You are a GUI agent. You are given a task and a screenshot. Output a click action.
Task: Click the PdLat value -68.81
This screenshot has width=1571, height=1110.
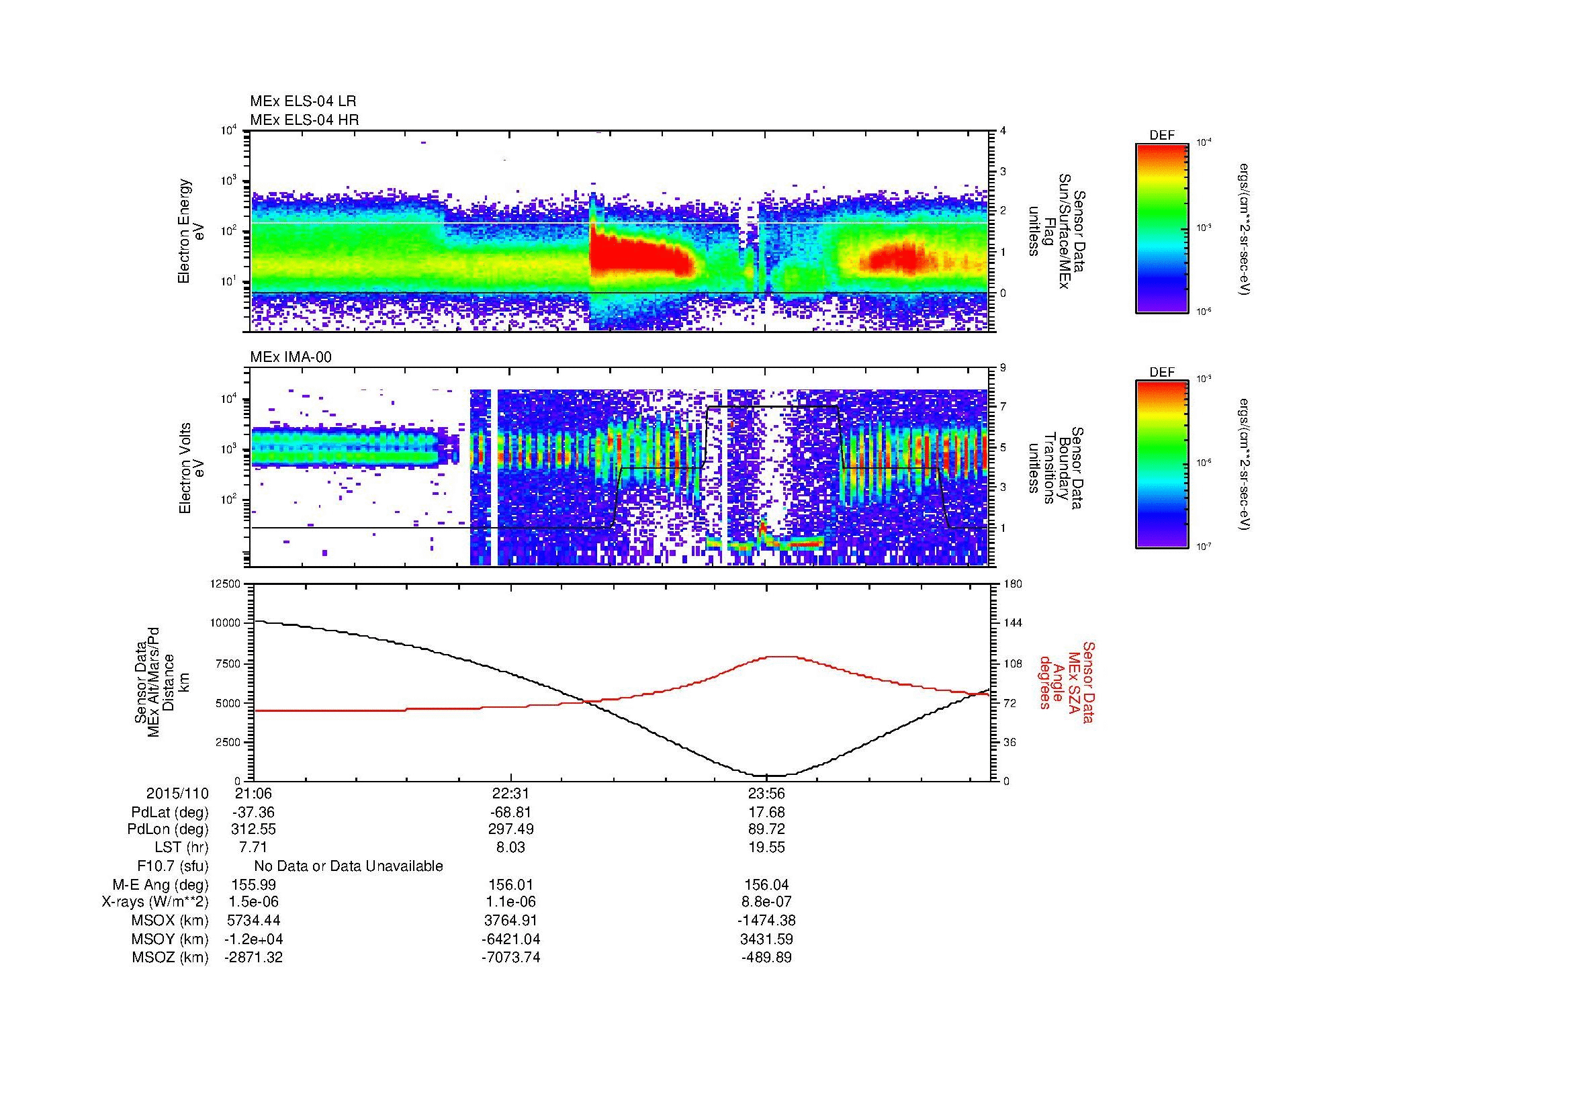(x=510, y=813)
